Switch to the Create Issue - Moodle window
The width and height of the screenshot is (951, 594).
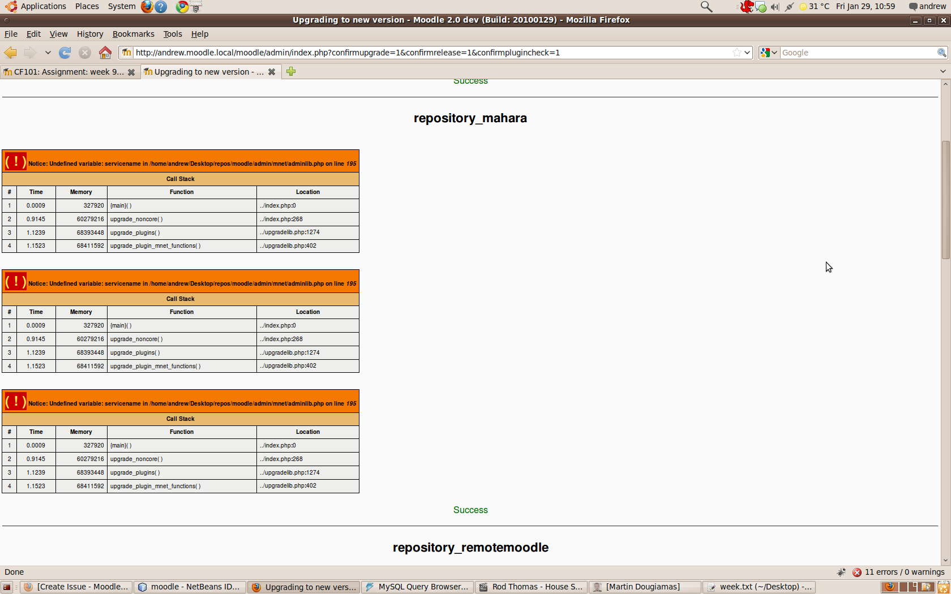[76, 587]
